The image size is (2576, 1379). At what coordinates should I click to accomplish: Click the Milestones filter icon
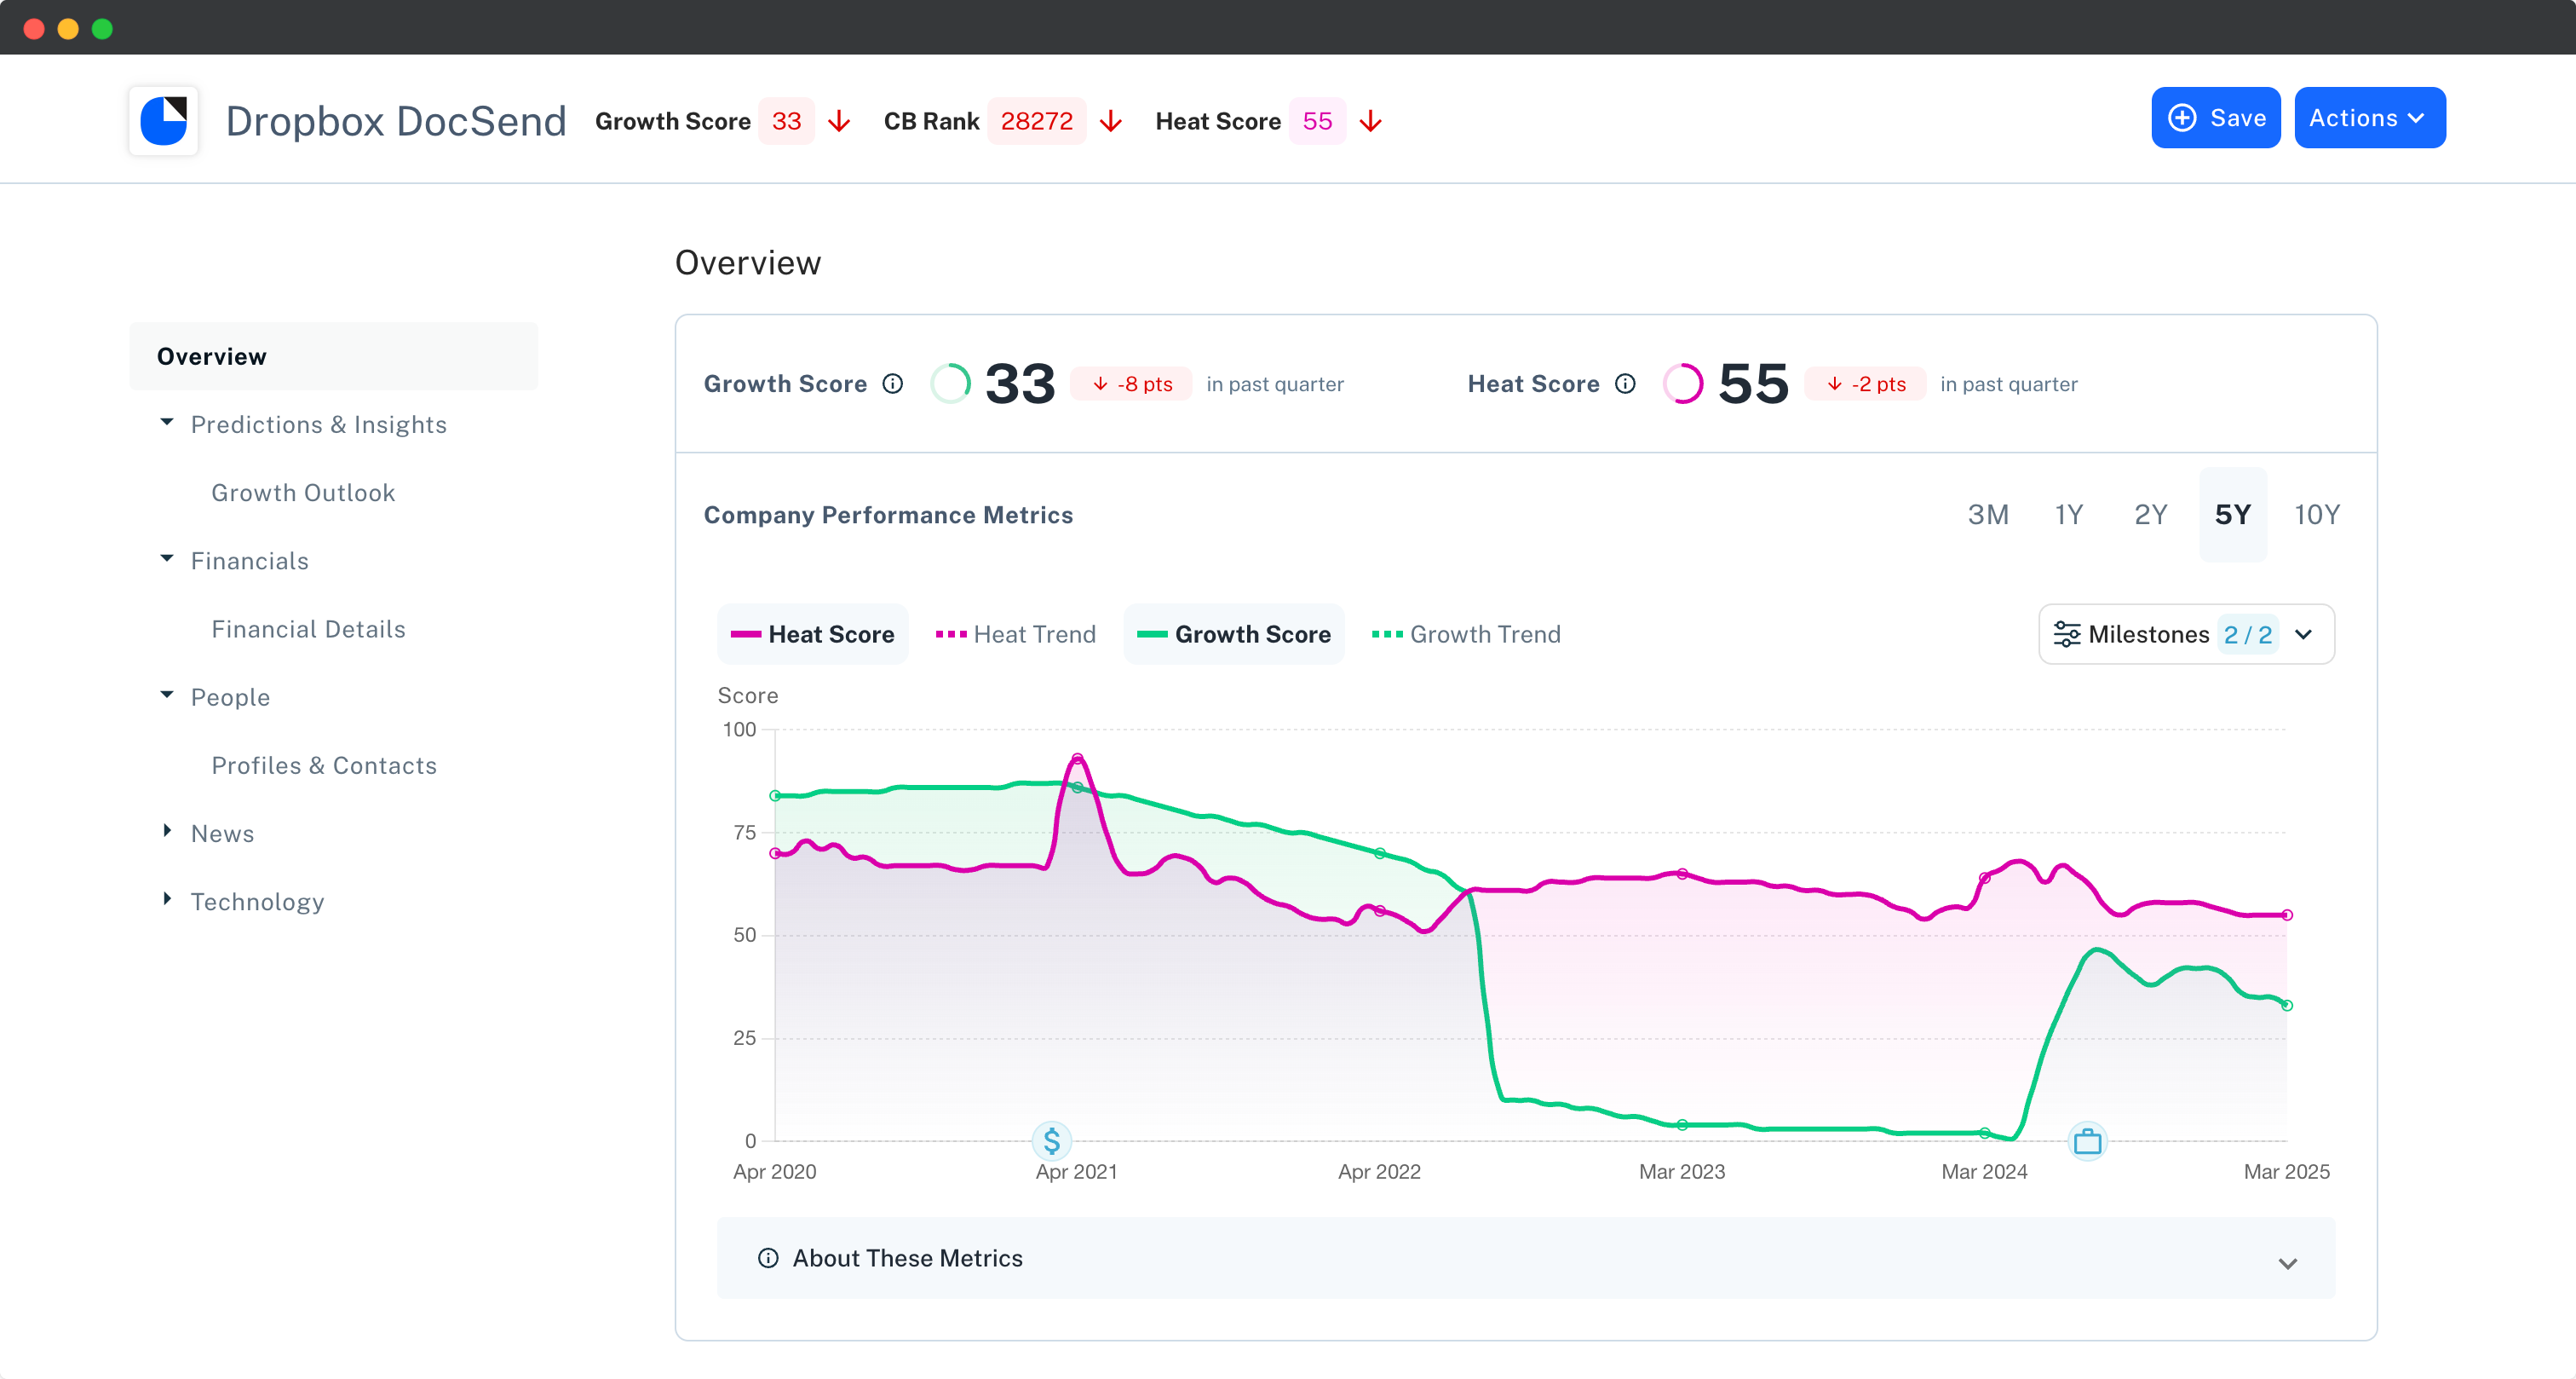point(2068,633)
